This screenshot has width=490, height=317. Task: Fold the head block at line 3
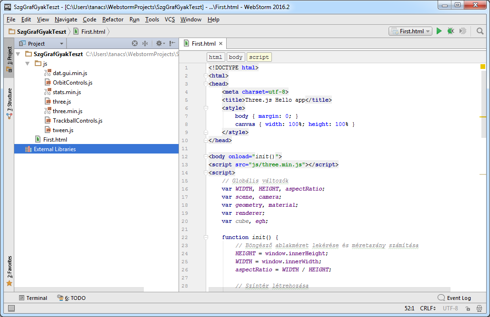pyautogui.click(x=206, y=84)
